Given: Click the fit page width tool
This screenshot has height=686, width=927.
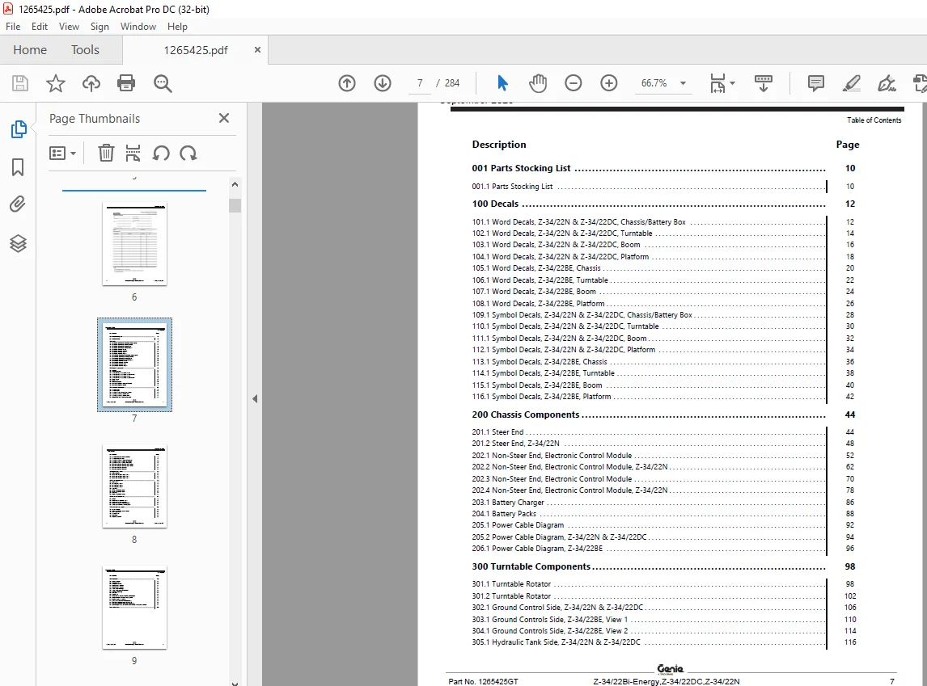Looking at the screenshot, I should (x=717, y=83).
